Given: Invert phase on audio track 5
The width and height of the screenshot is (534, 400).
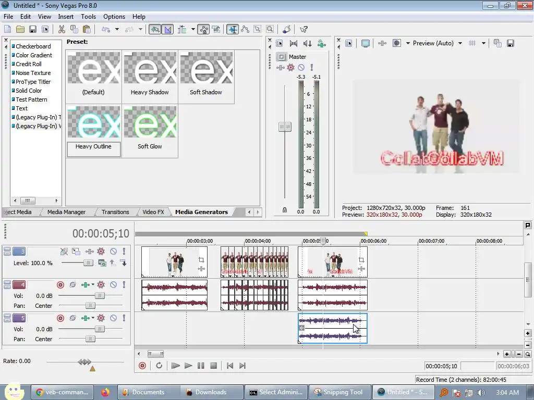Looking at the screenshot, I should (72, 318).
